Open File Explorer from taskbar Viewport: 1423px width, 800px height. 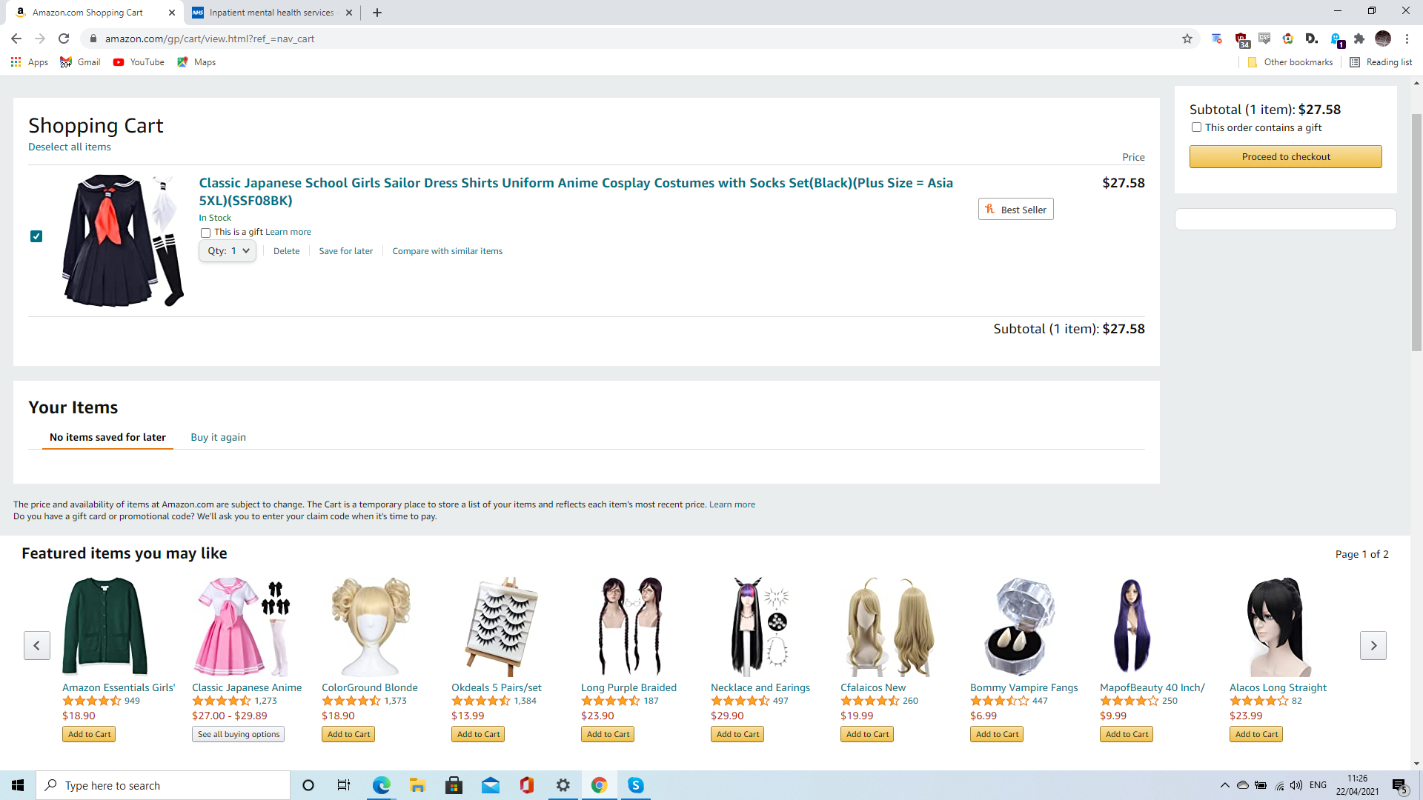click(417, 785)
